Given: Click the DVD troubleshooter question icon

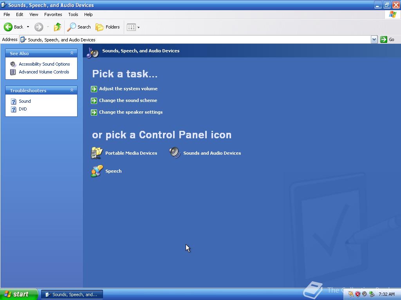Looking at the screenshot, I should (13, 109).
